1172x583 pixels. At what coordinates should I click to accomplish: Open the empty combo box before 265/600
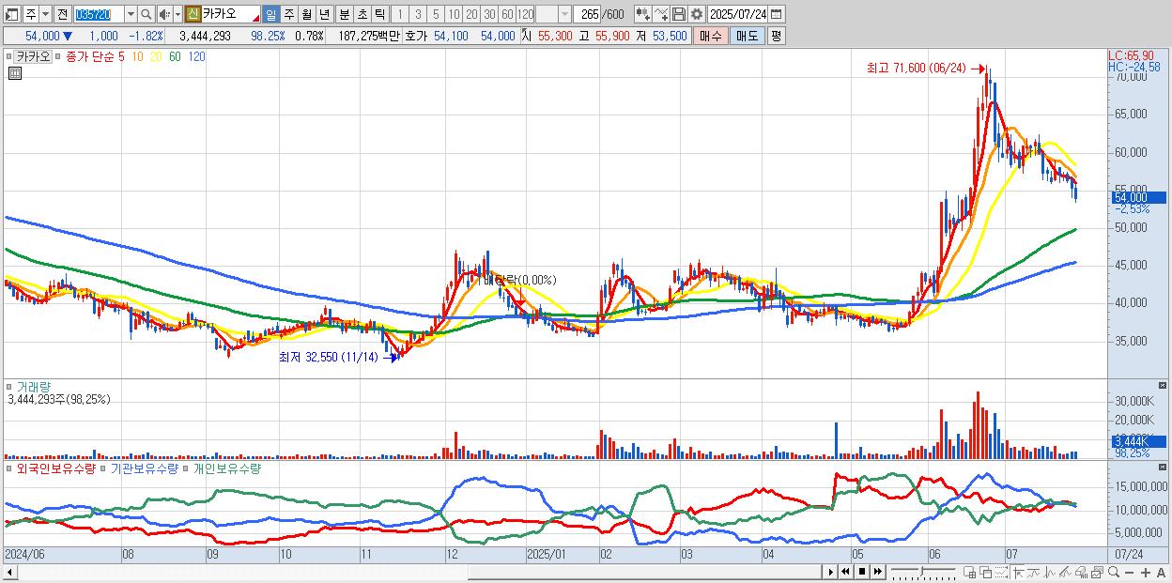pyautogui.click(x=553, y=14)
